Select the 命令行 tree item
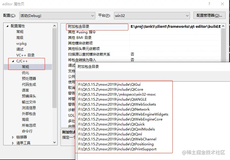Screen dimensions: 230x160 pyautogui.click(x=27, y=131)
